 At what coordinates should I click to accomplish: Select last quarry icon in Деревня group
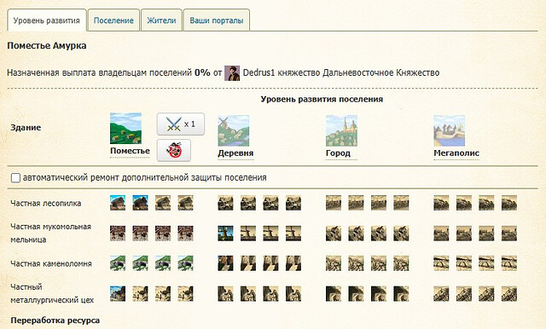293,263
